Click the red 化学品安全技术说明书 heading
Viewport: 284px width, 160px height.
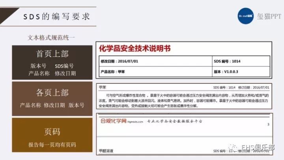(135, 48)
